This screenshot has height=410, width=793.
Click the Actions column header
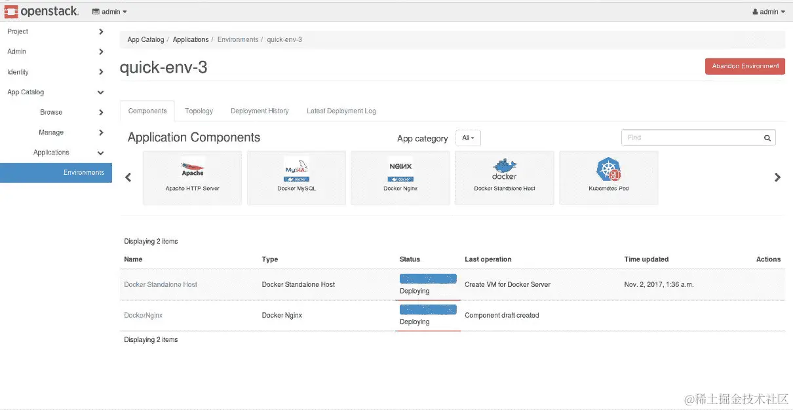pyautogui.click(x=768, y=259)
